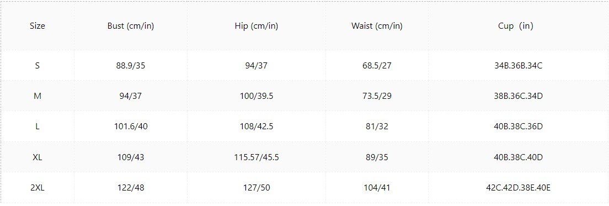Select waist value 68.5/27
The width and height of the screenshot is (609, 206).
pyautogui.click(x=377, y=66)
